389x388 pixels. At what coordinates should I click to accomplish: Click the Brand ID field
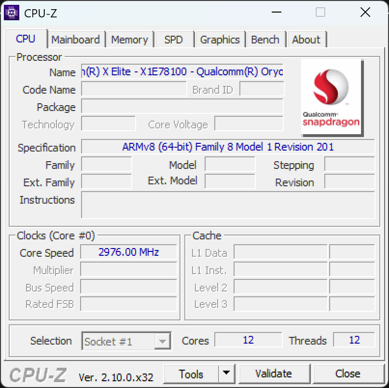[262, 89]
